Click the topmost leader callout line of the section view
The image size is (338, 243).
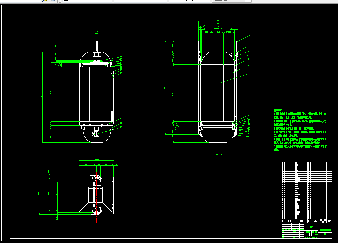pyautogui.click(x=244, y=38)
